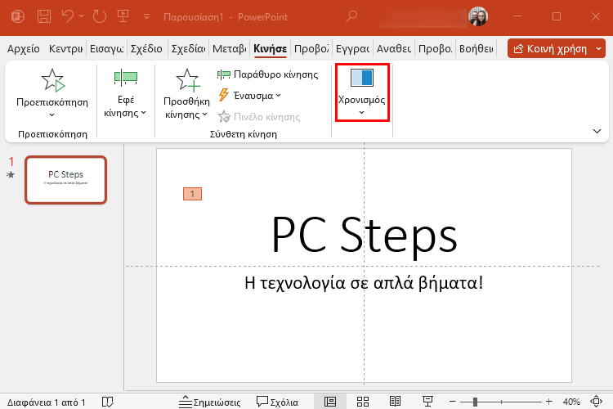The height and width of the screenshot is (409, 613).
Task: Undo the last action
Action: (68, 16)
